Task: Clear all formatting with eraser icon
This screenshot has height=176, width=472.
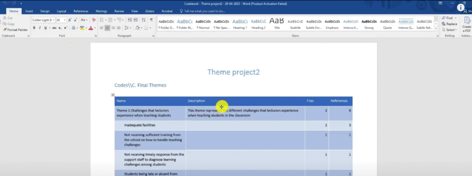Action: tap(94, 20)
